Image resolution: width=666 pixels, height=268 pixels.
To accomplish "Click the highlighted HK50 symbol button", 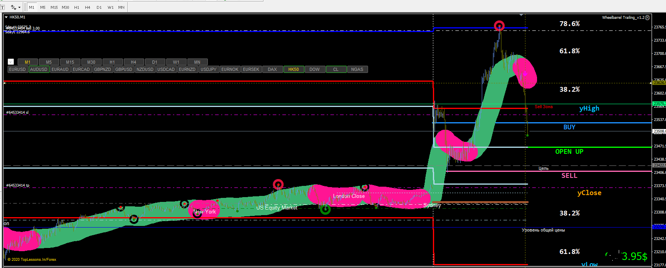I will click(x=294, y=69).
